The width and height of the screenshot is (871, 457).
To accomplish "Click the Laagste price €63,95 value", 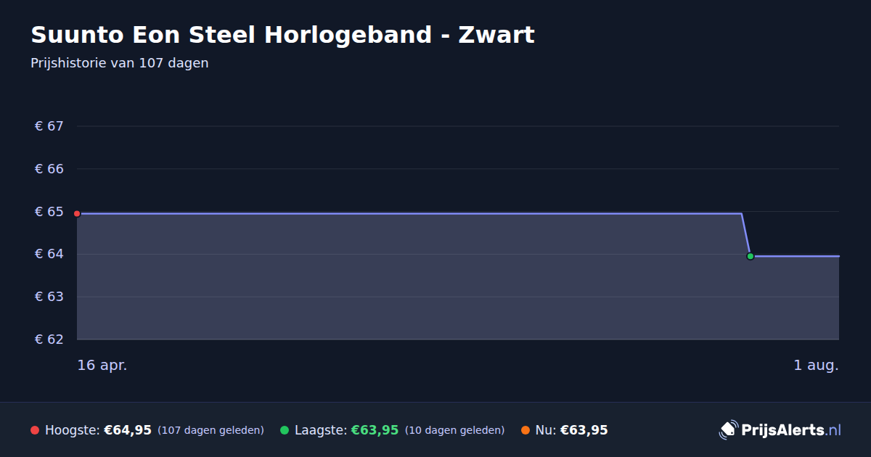I will pos(375,430).
